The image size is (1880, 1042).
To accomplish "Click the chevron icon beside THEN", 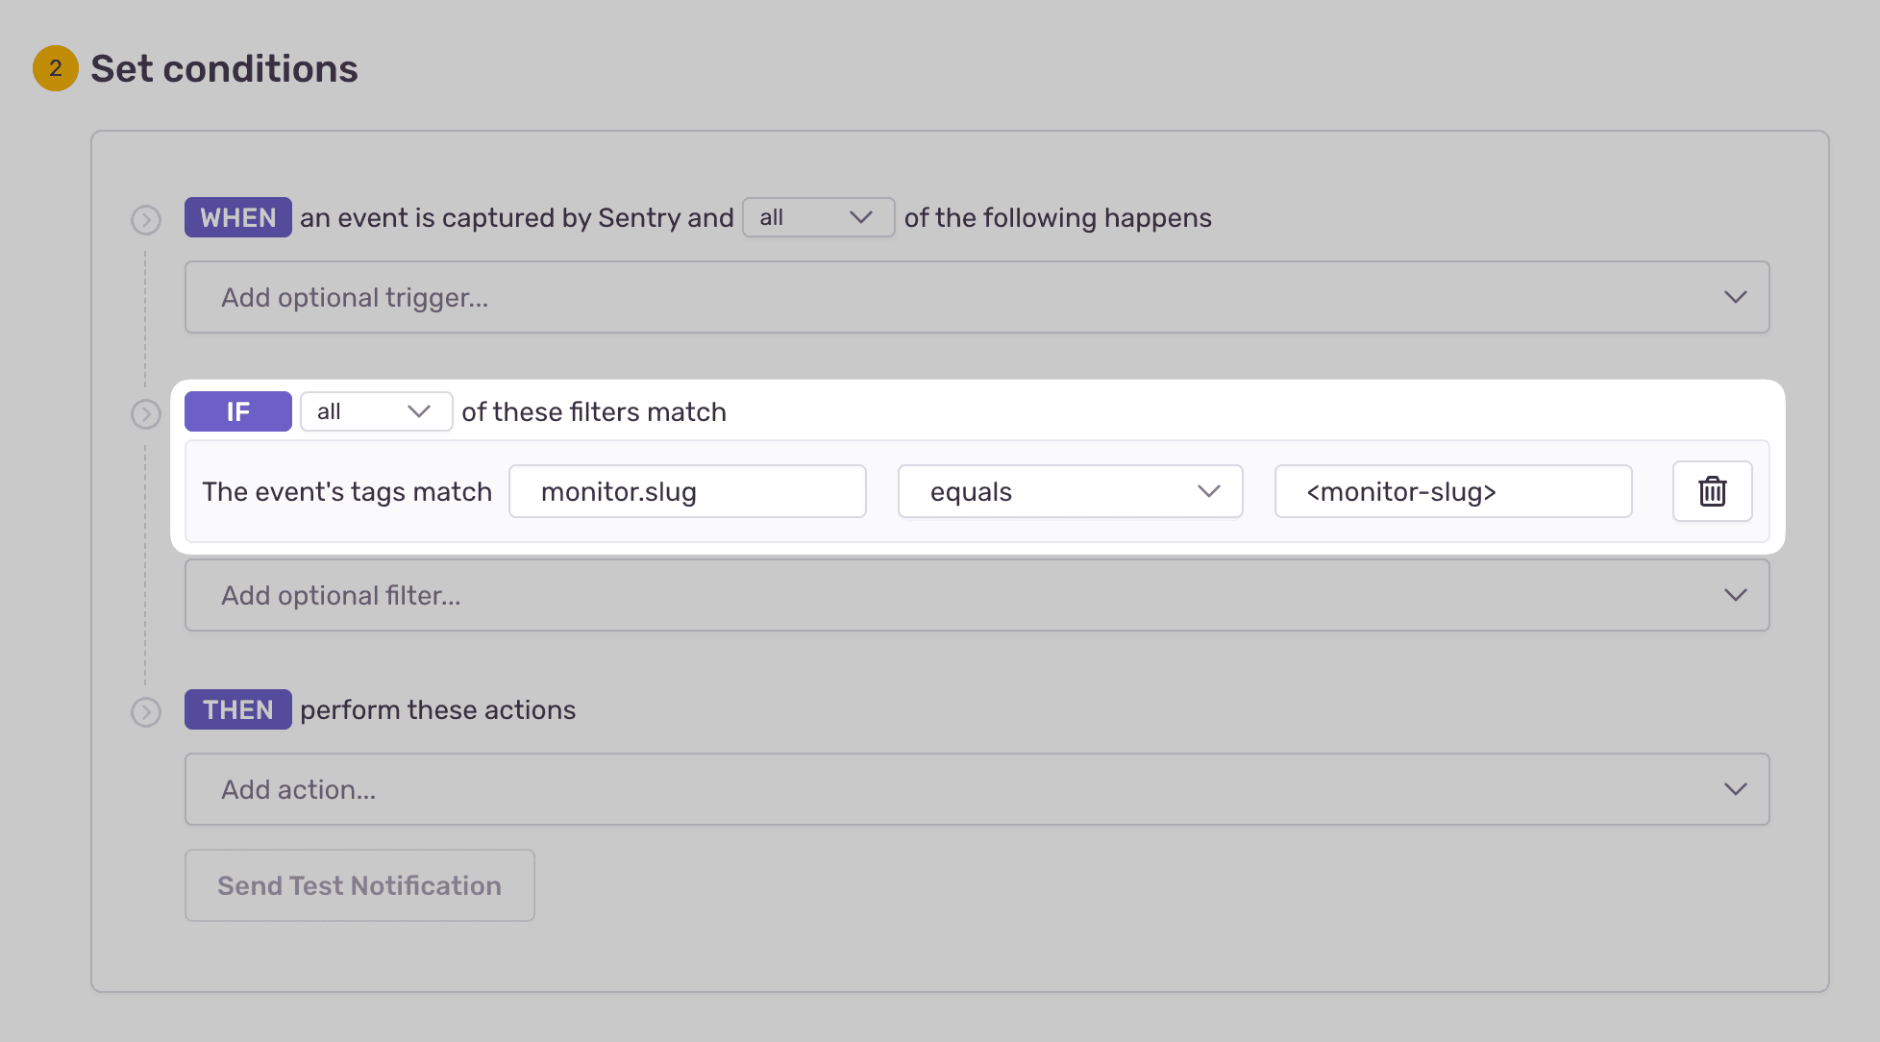I will click(146, 711).
